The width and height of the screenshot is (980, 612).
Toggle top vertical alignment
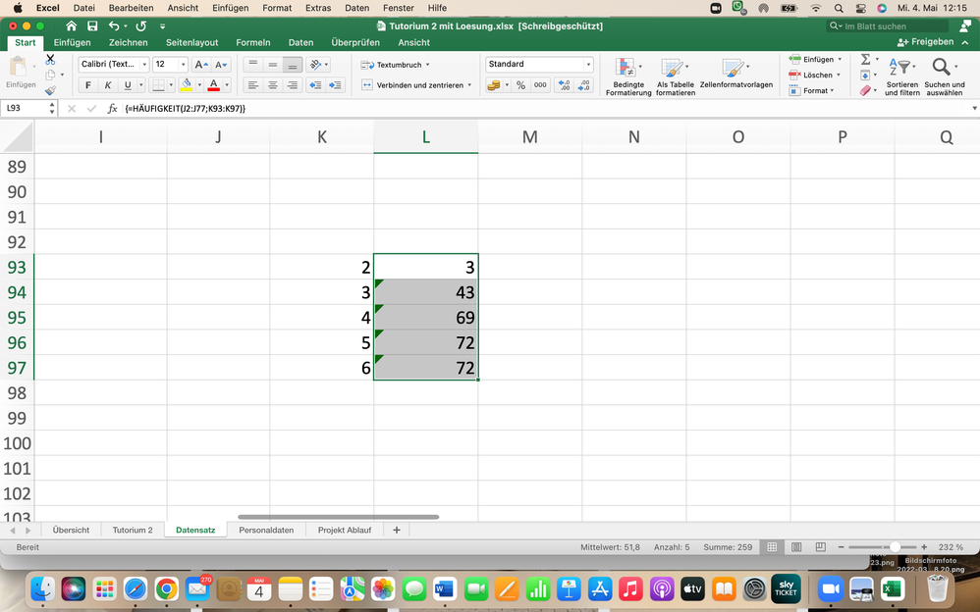[x=252, y=65]
